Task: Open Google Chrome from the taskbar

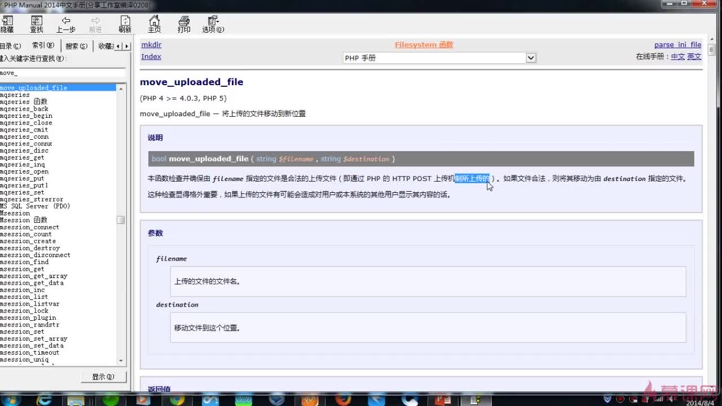Action: click(x=177, y=400)
